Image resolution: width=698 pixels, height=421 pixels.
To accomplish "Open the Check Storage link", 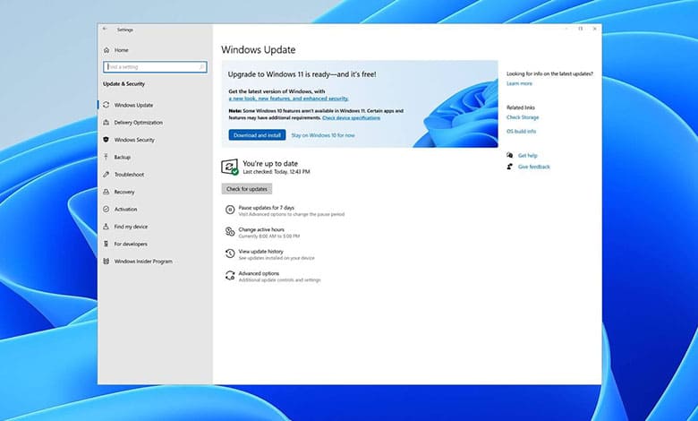I will point(523,117).
